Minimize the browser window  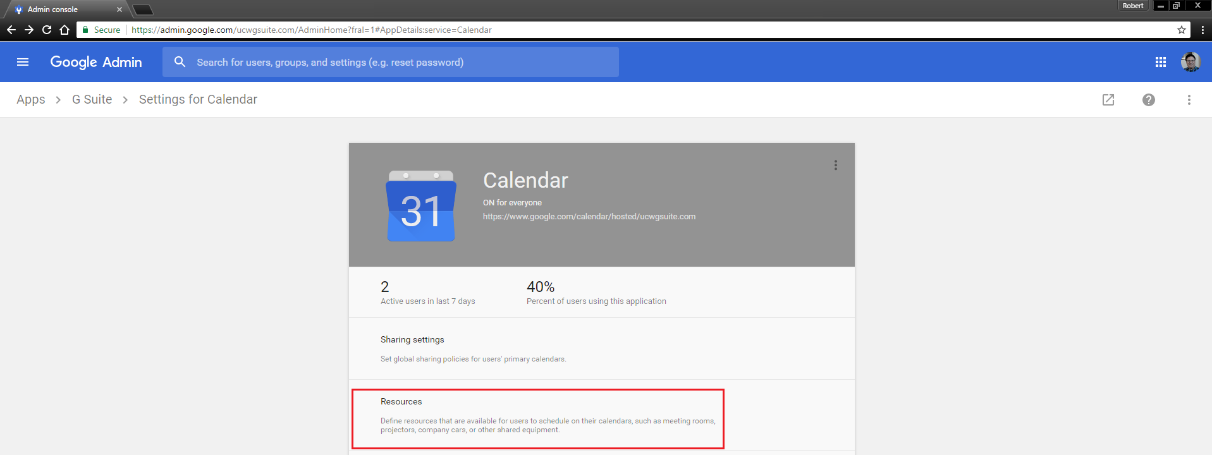[1161, 6]
